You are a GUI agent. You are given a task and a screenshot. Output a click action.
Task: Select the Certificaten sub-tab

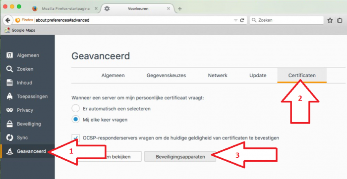tap(302, 76)
